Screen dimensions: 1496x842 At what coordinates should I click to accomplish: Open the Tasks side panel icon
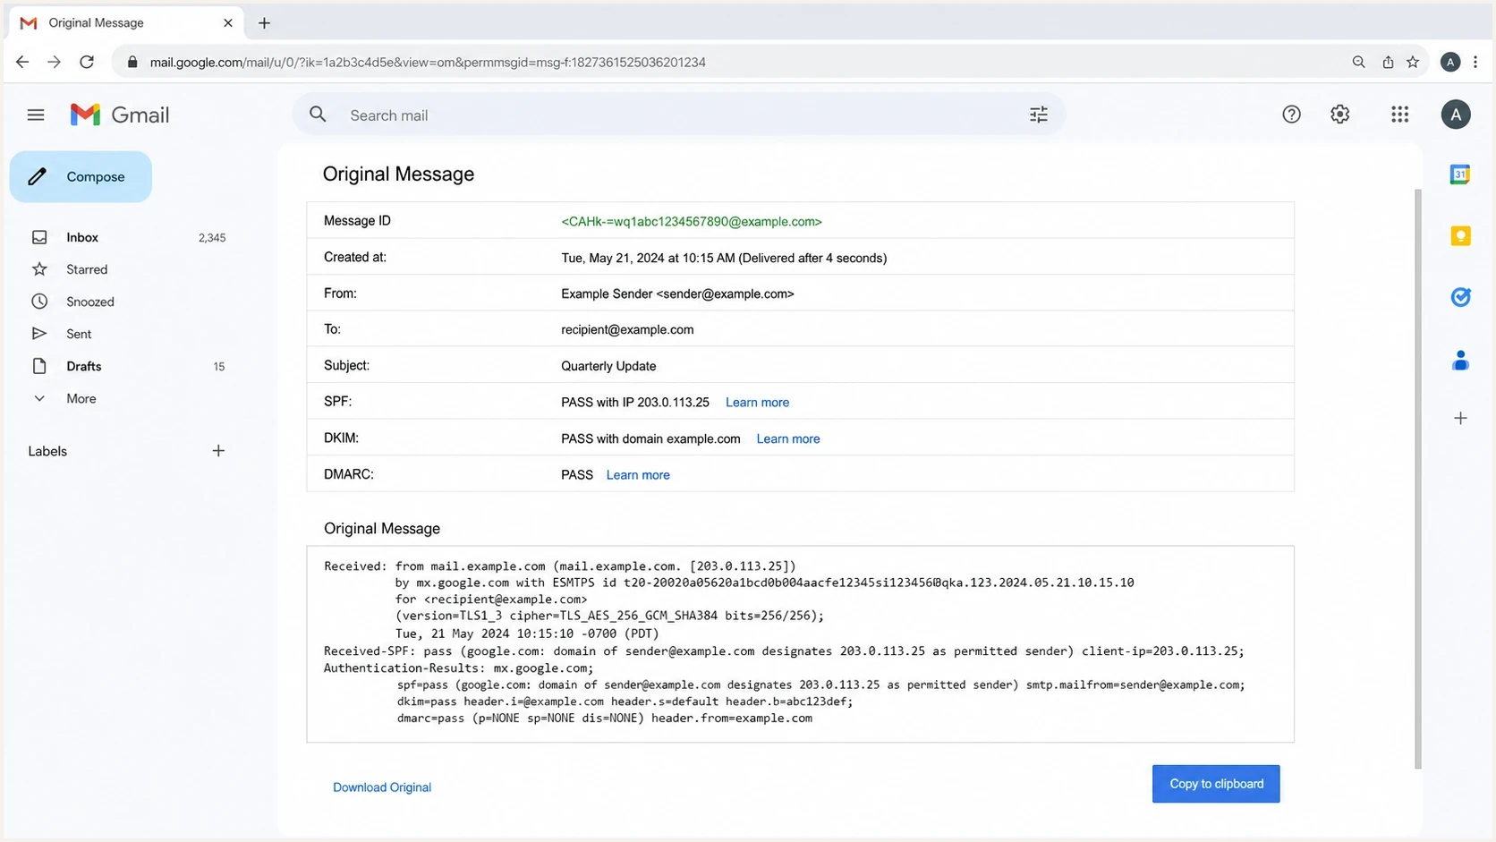[x=1460, y=297]
